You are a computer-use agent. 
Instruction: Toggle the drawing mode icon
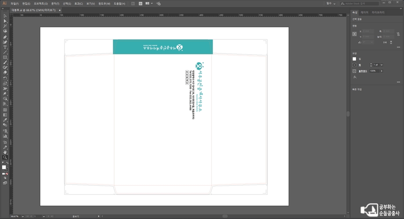coord(5,178)
